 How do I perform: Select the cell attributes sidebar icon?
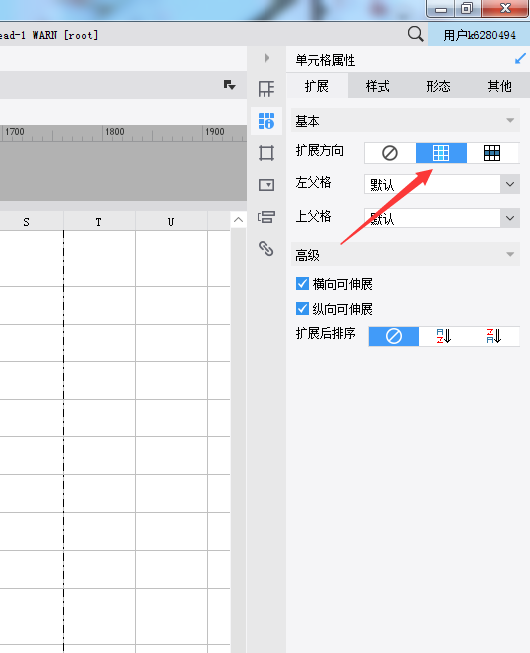click(266, 121)
